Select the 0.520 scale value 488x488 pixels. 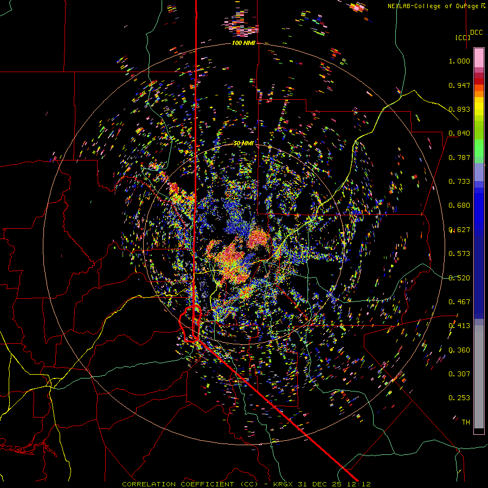[x=459, y=278]
